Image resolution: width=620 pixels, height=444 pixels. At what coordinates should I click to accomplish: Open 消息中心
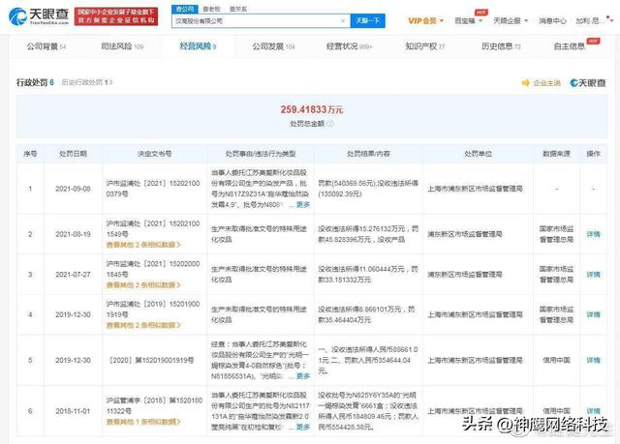[x=552, y=21]
